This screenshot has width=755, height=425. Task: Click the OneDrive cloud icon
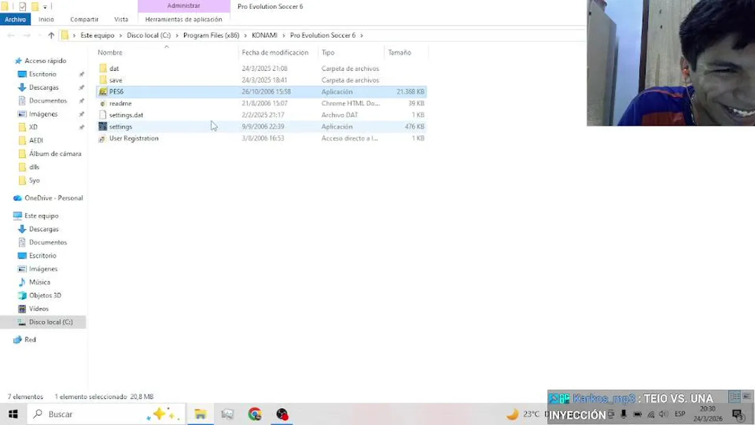[18, 198]
